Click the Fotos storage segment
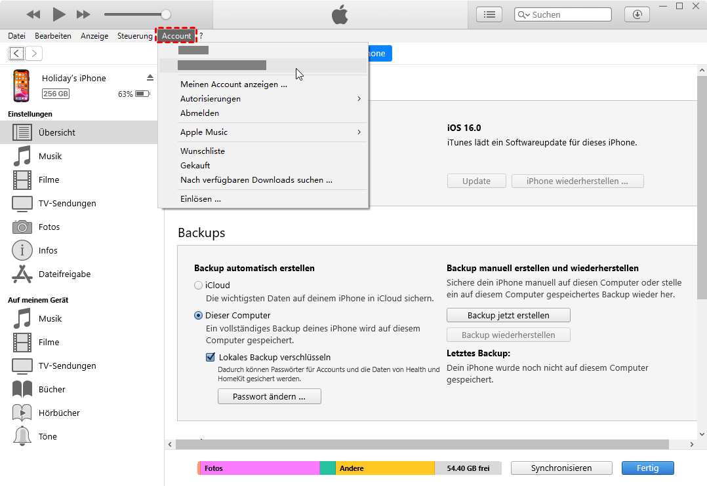This screenshot has height=486, width=707. tap(260, 468)
